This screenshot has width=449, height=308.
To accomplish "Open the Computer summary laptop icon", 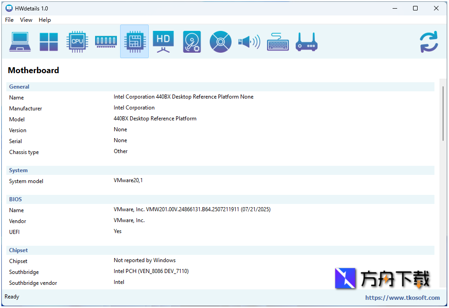I will pos(20,42).
